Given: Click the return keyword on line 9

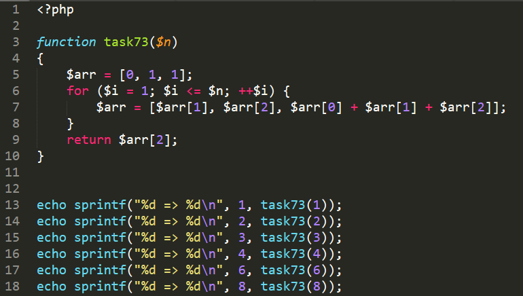Looking at the screenshot, I should [x=89, y=140].
